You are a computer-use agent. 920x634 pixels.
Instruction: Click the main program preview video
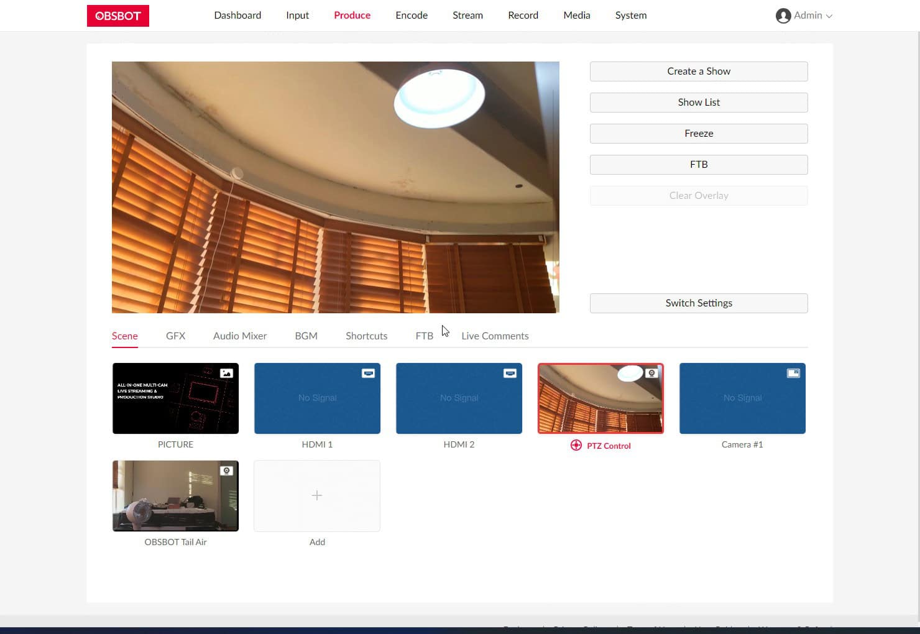coord(336,187)
